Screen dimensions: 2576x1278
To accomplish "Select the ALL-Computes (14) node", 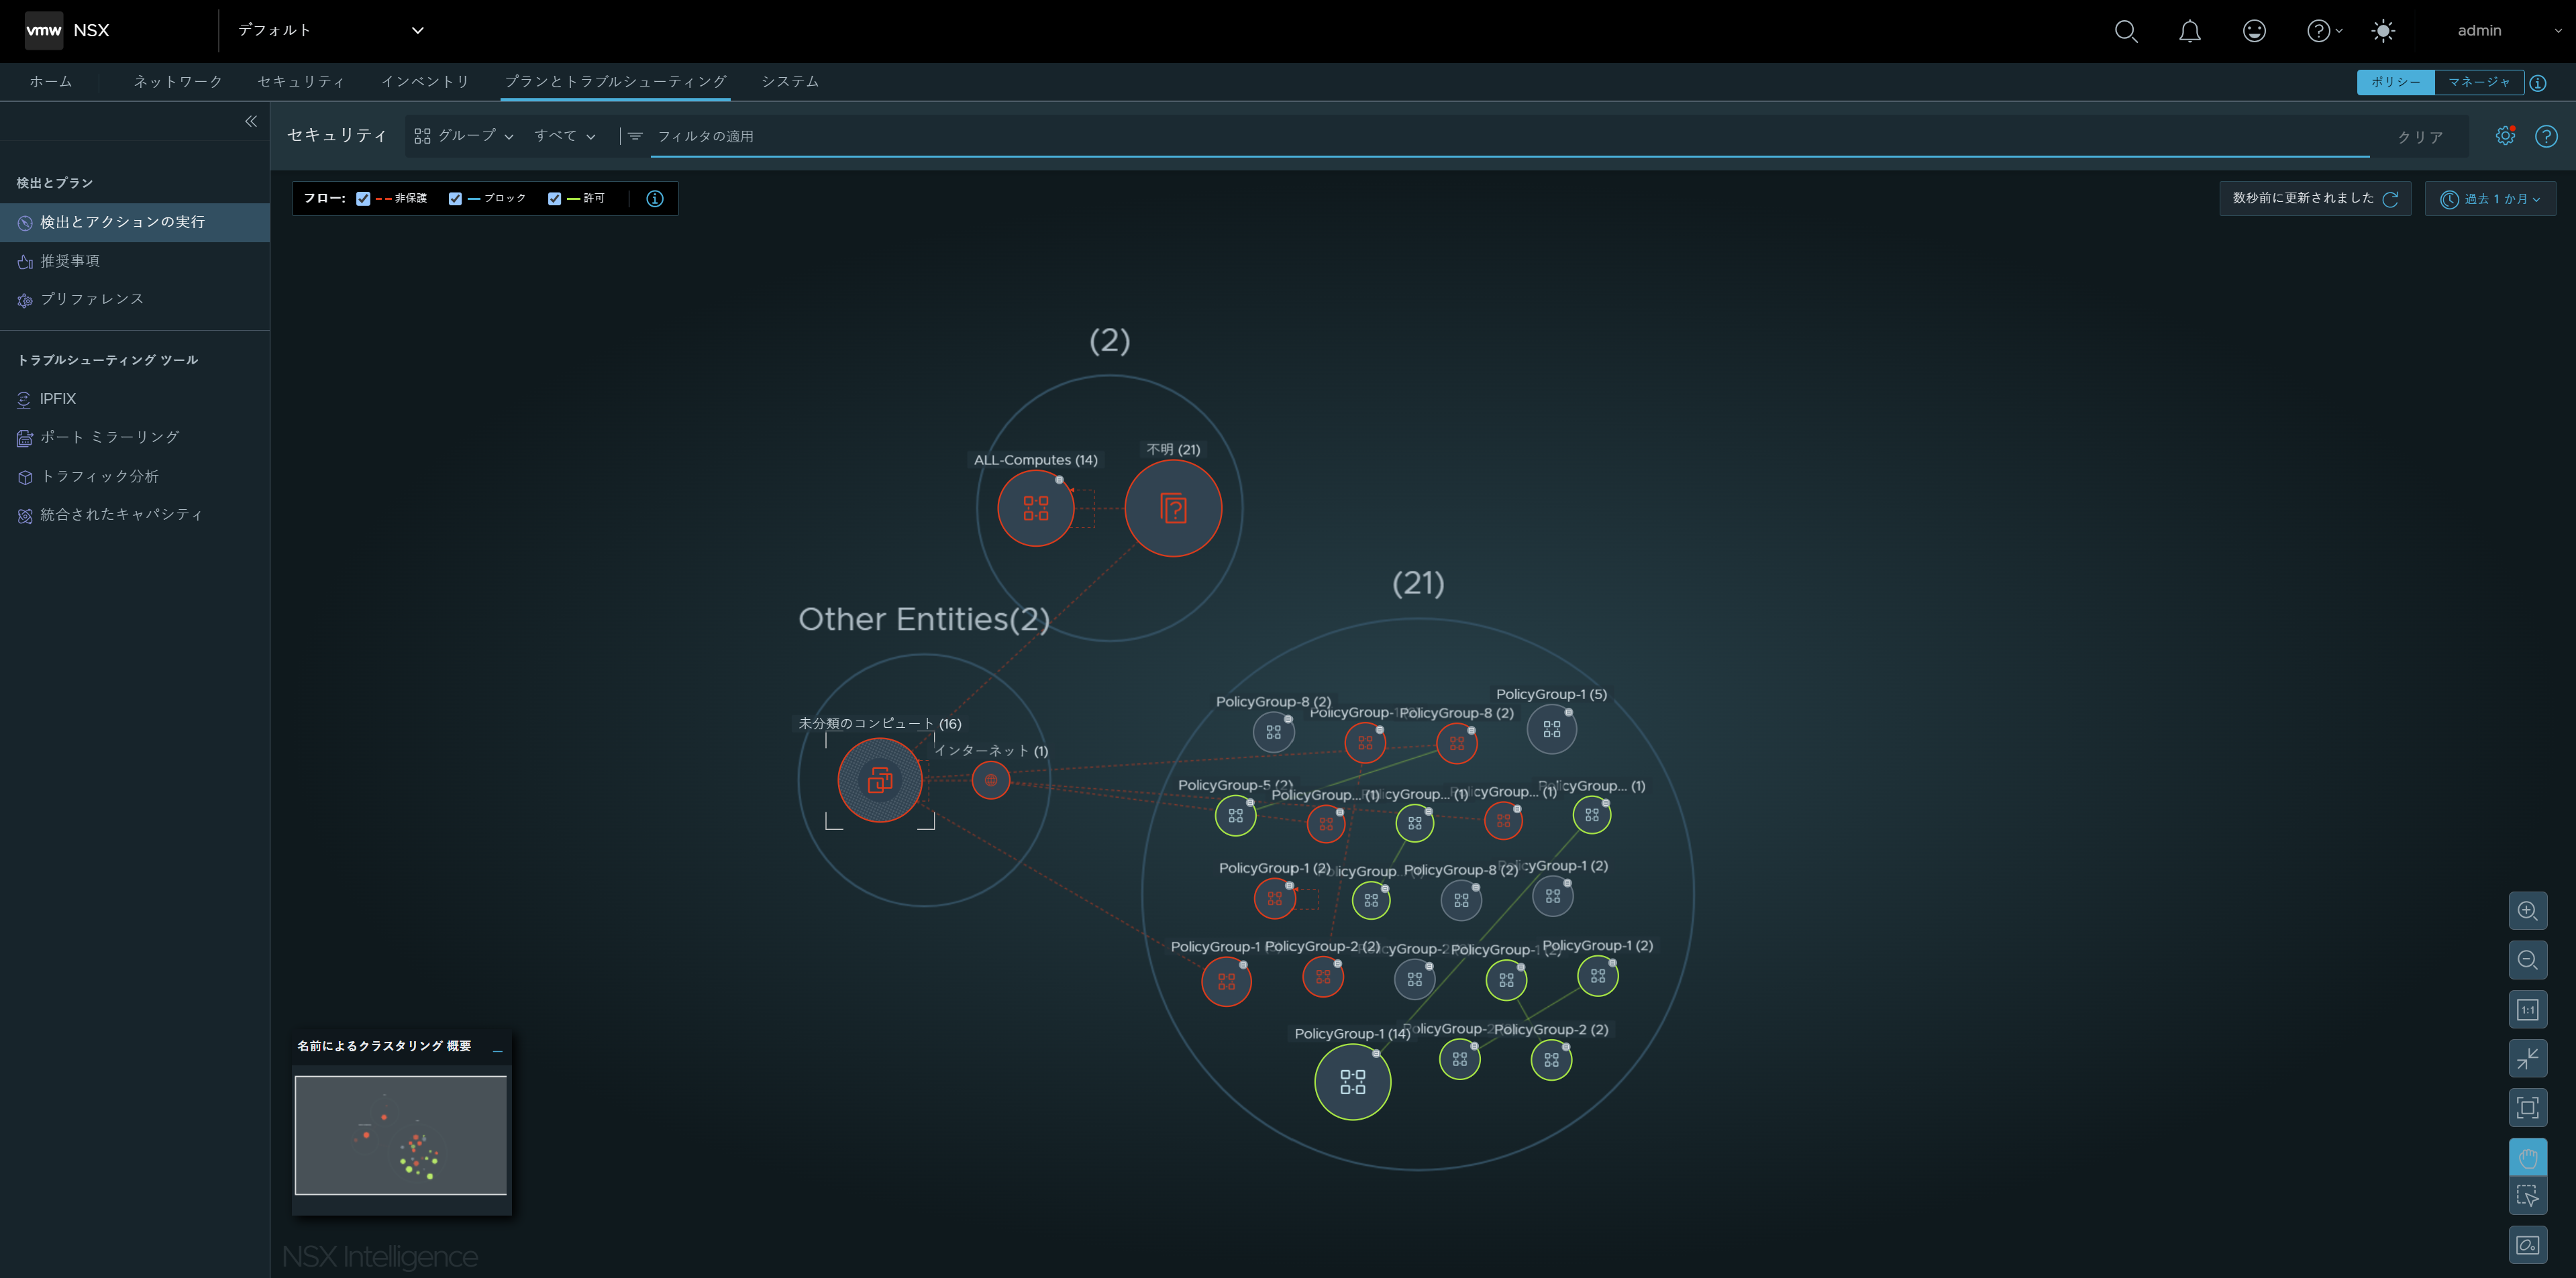I will click(x=1036, y=508).
